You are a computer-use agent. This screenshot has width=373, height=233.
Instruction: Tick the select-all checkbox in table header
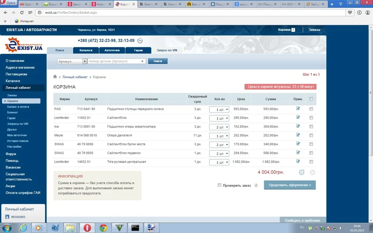click(x=311, y=99)
